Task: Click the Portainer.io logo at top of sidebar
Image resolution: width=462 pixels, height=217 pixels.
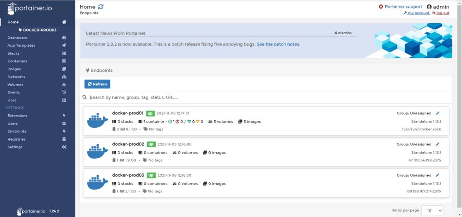Action: coord(30,8)
